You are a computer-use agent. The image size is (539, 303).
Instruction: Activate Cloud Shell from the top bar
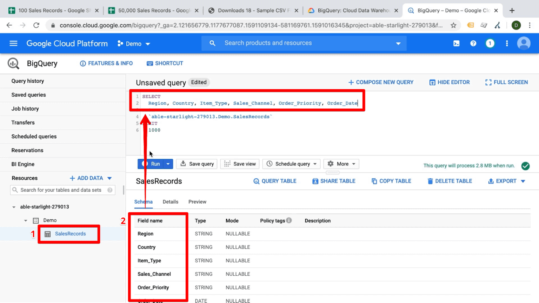point(457,43)
